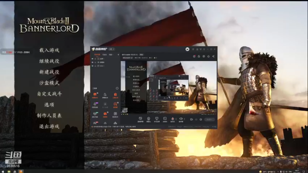Open the weather widget in the taskbar
The width and height of the screenshot is (308, 173).
pos(267,171)
